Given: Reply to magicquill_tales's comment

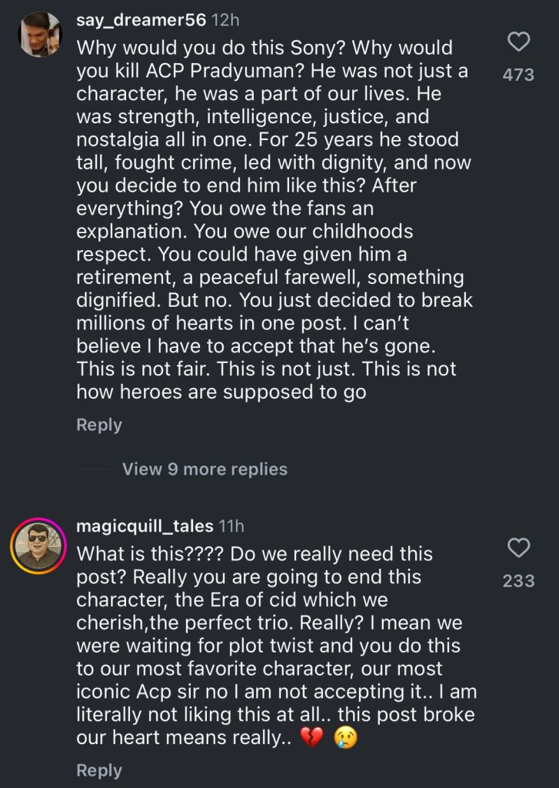Looking at the screenshot, I should pos(99,770).
